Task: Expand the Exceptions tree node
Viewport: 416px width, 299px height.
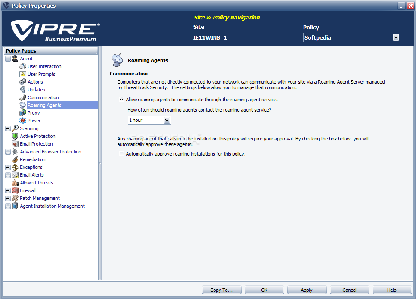Action: coord(8,167)
